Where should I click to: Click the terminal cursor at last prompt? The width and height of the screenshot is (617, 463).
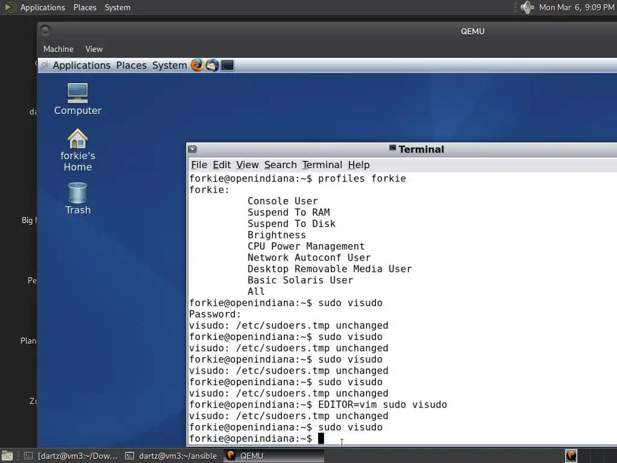point(321,438)
